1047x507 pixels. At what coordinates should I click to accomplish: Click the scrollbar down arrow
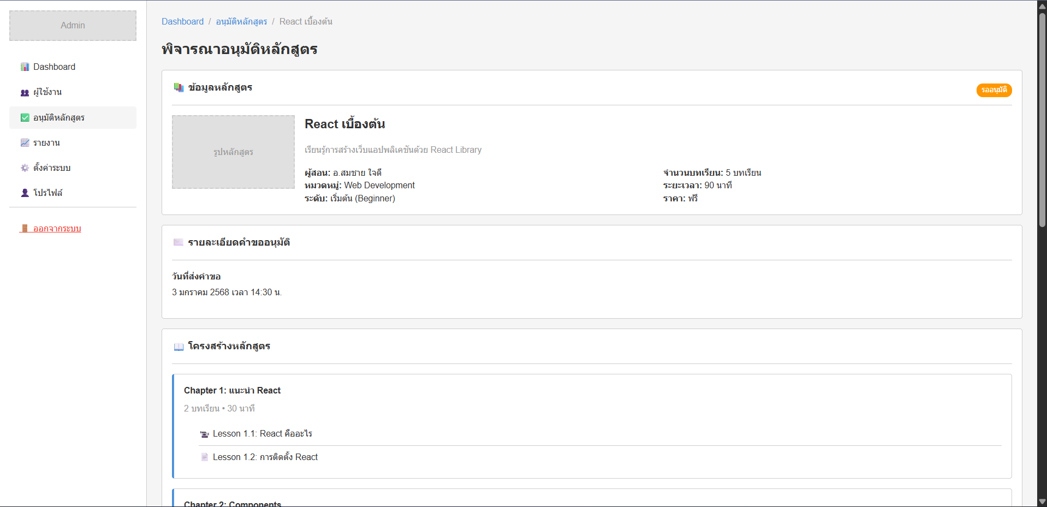[1042, 502]
